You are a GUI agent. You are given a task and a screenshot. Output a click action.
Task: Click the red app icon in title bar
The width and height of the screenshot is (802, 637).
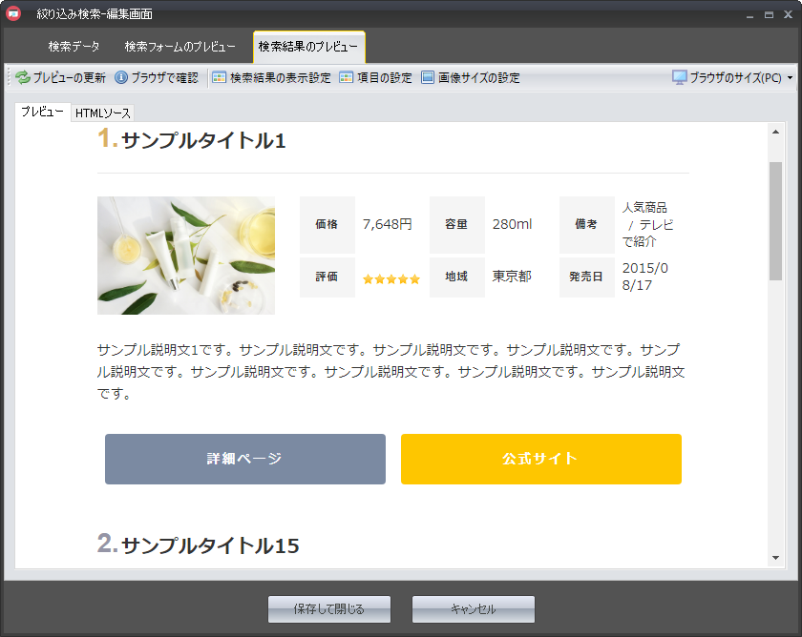pyautogui.click(x=14, y=14)
